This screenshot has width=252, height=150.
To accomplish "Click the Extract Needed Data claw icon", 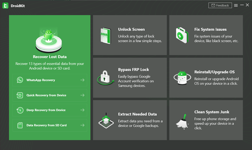I will click(x=106, y=120).
